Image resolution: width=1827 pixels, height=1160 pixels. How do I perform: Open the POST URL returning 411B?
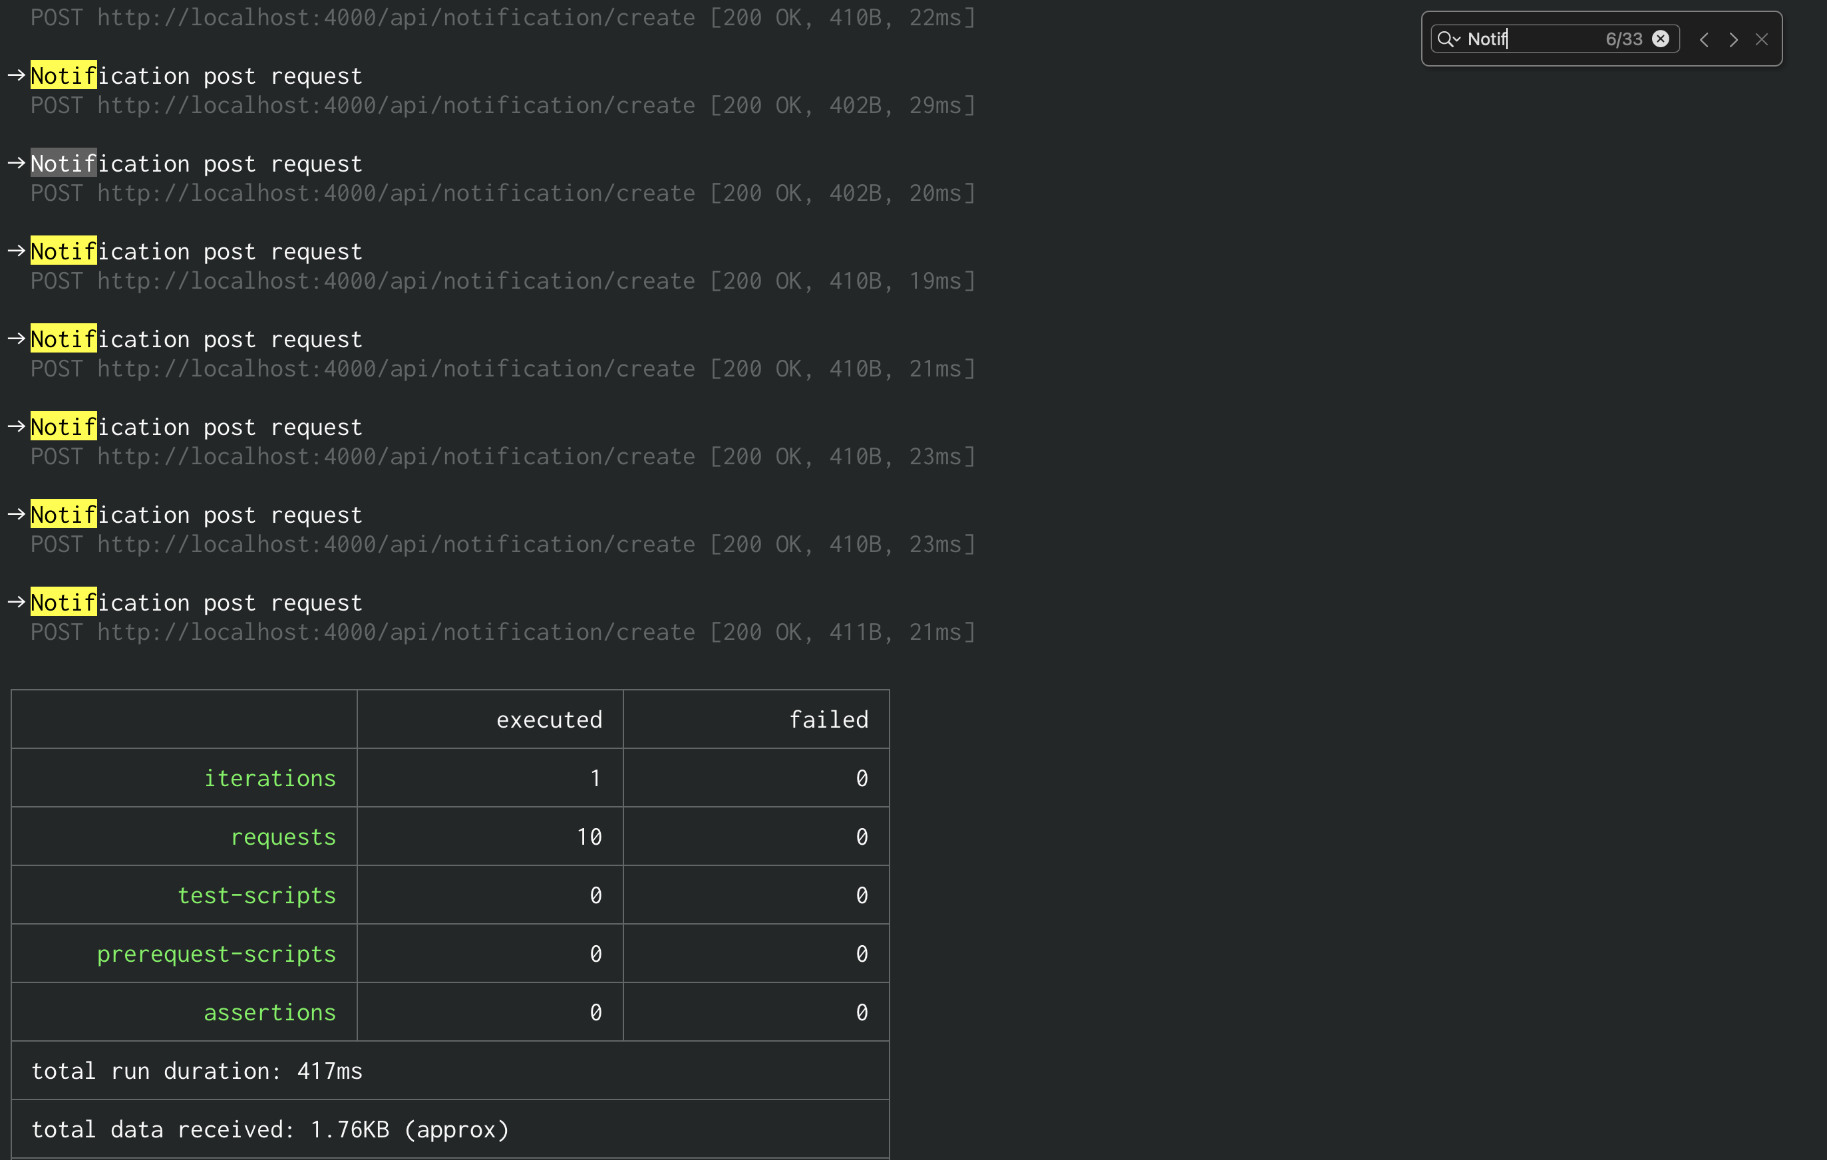[x=395, y=633]
